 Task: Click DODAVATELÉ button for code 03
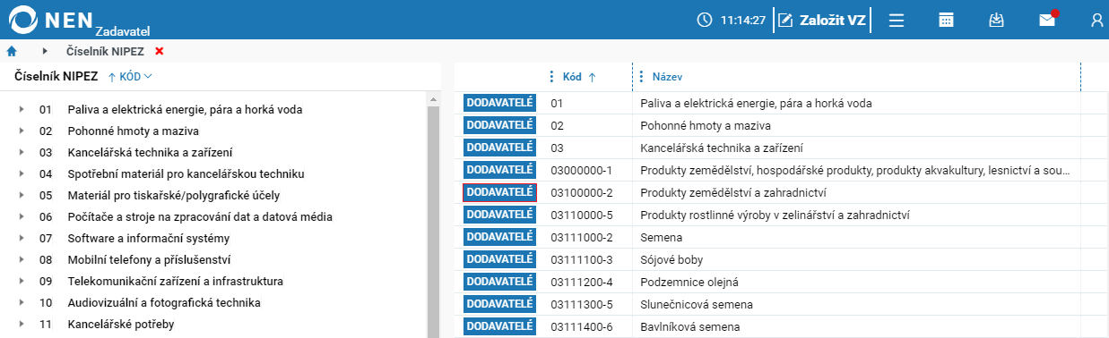[x=499, y=148]
